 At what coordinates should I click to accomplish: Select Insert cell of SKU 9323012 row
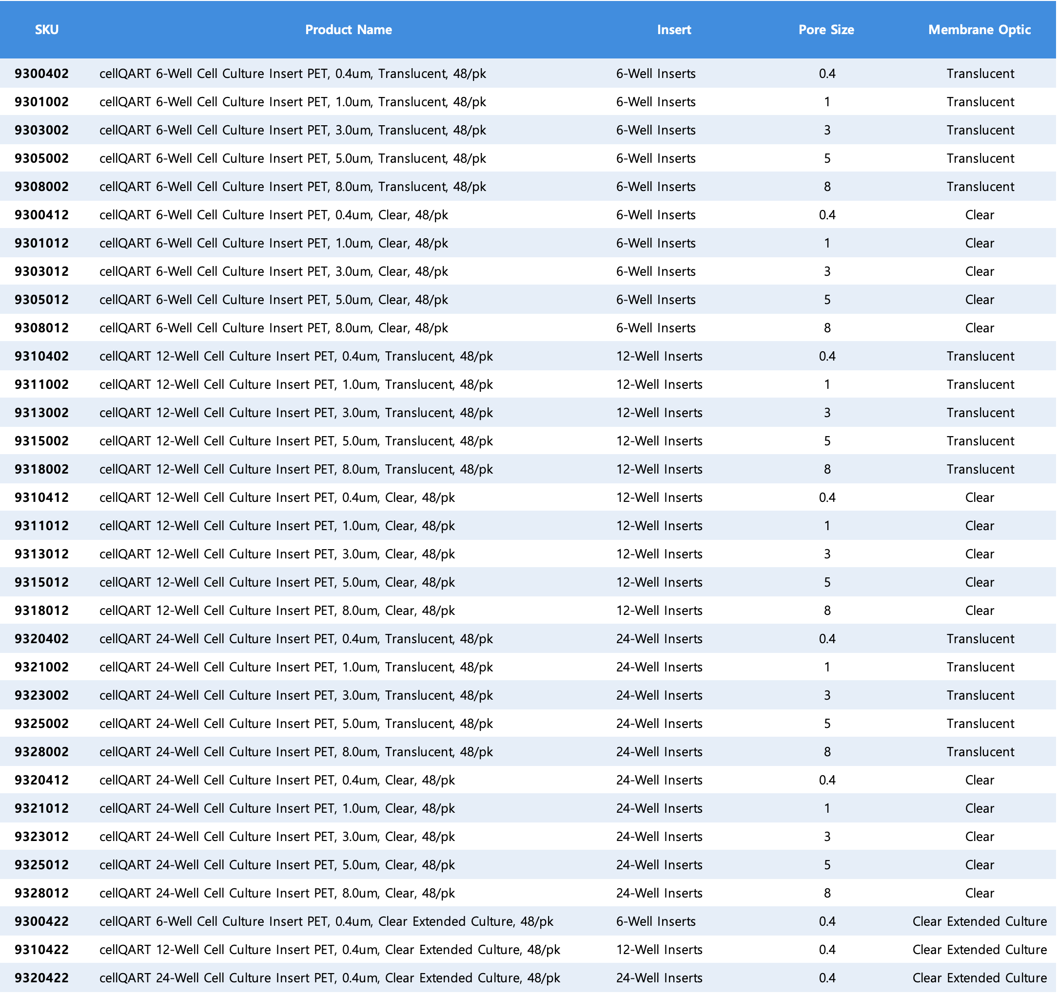[659, 836]
